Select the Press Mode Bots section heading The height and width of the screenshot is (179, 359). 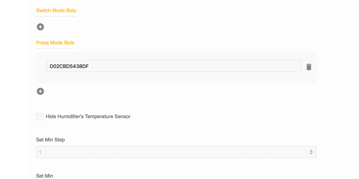pyautogui.click(x=55, y=43)
